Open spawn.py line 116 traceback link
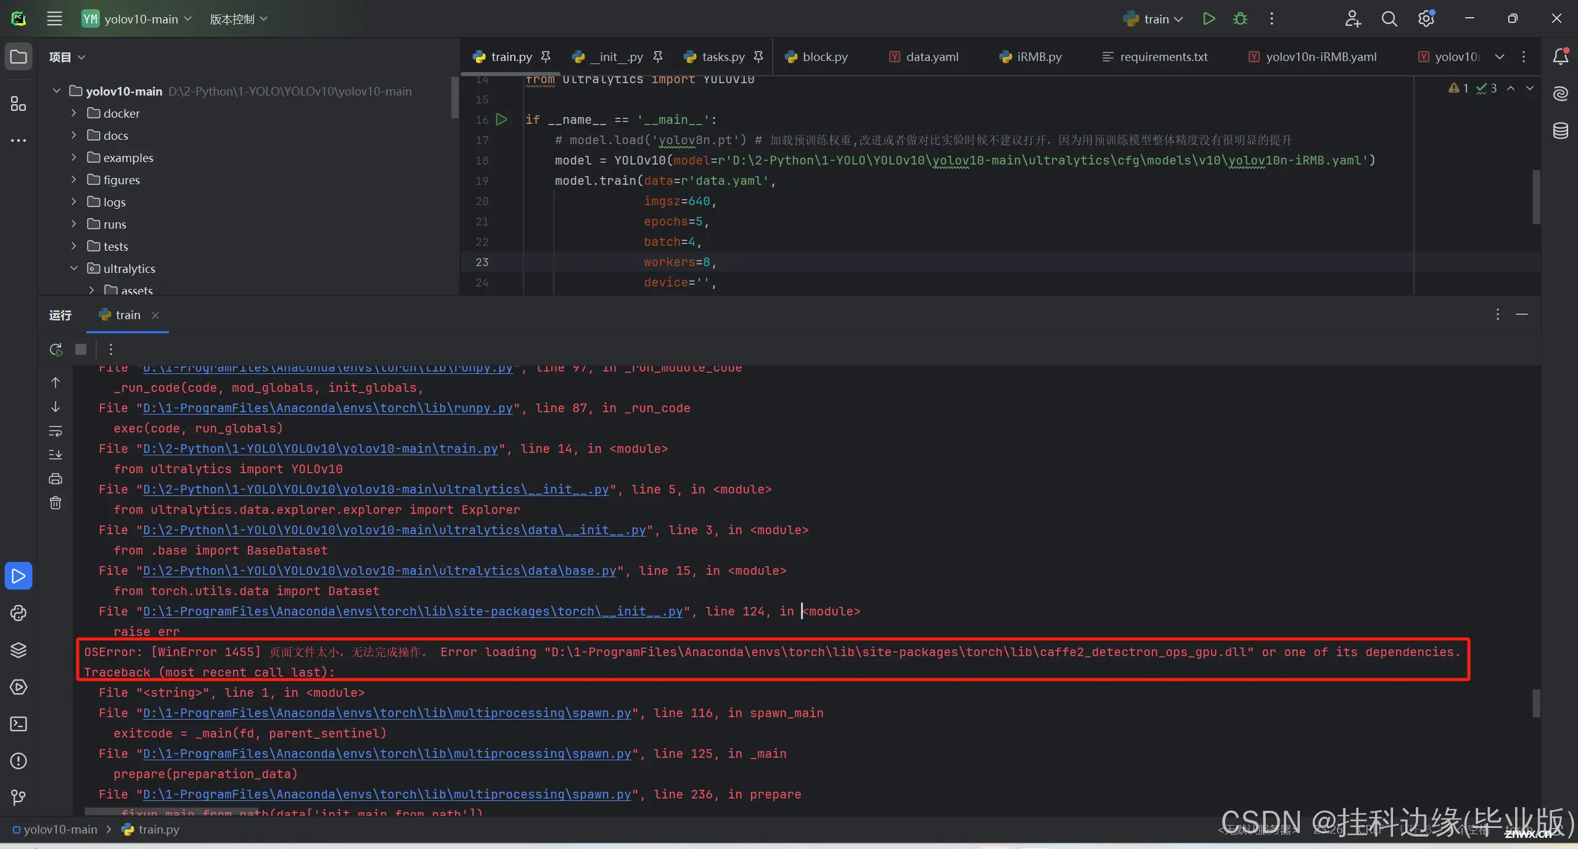The image size is (1578, 849). [x=387, y=713]
